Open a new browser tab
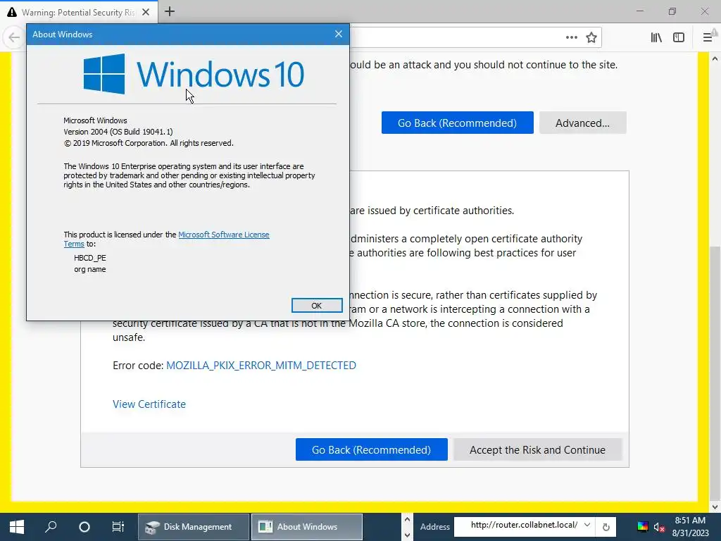 [170, 11]
